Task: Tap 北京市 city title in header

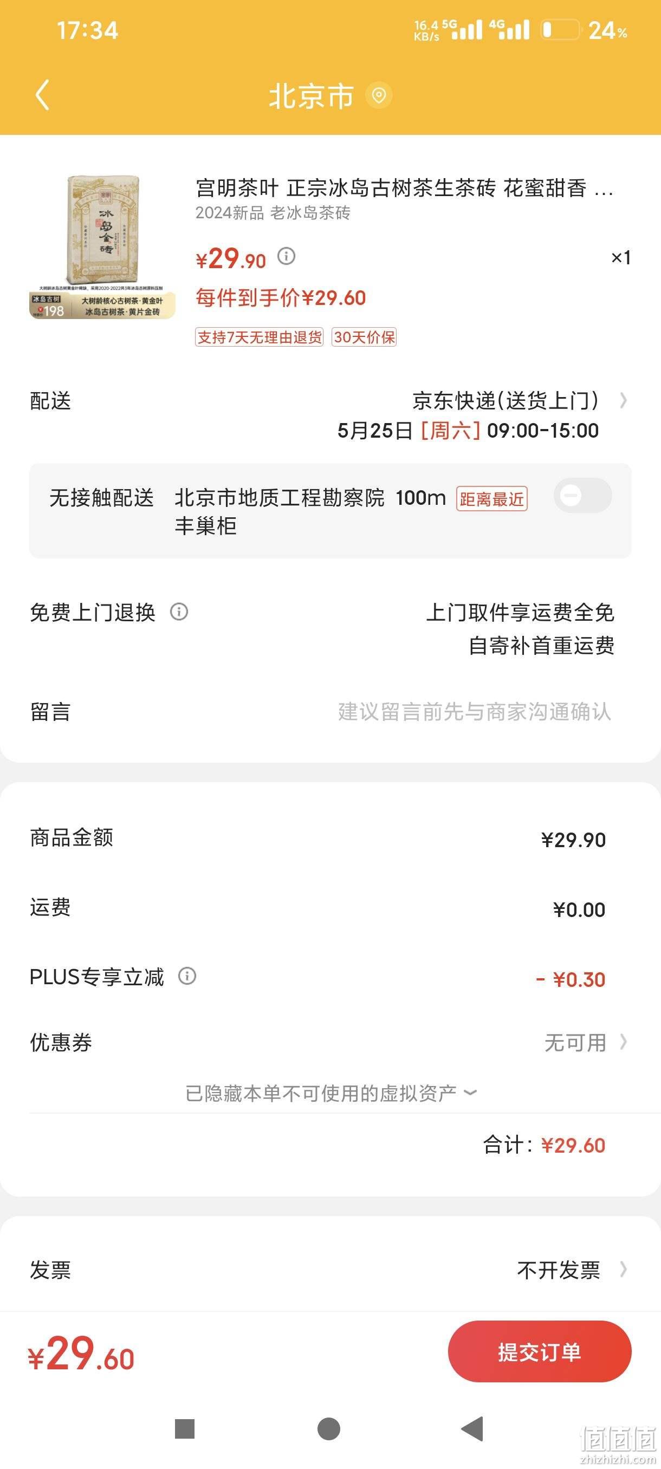Action: 312,95
